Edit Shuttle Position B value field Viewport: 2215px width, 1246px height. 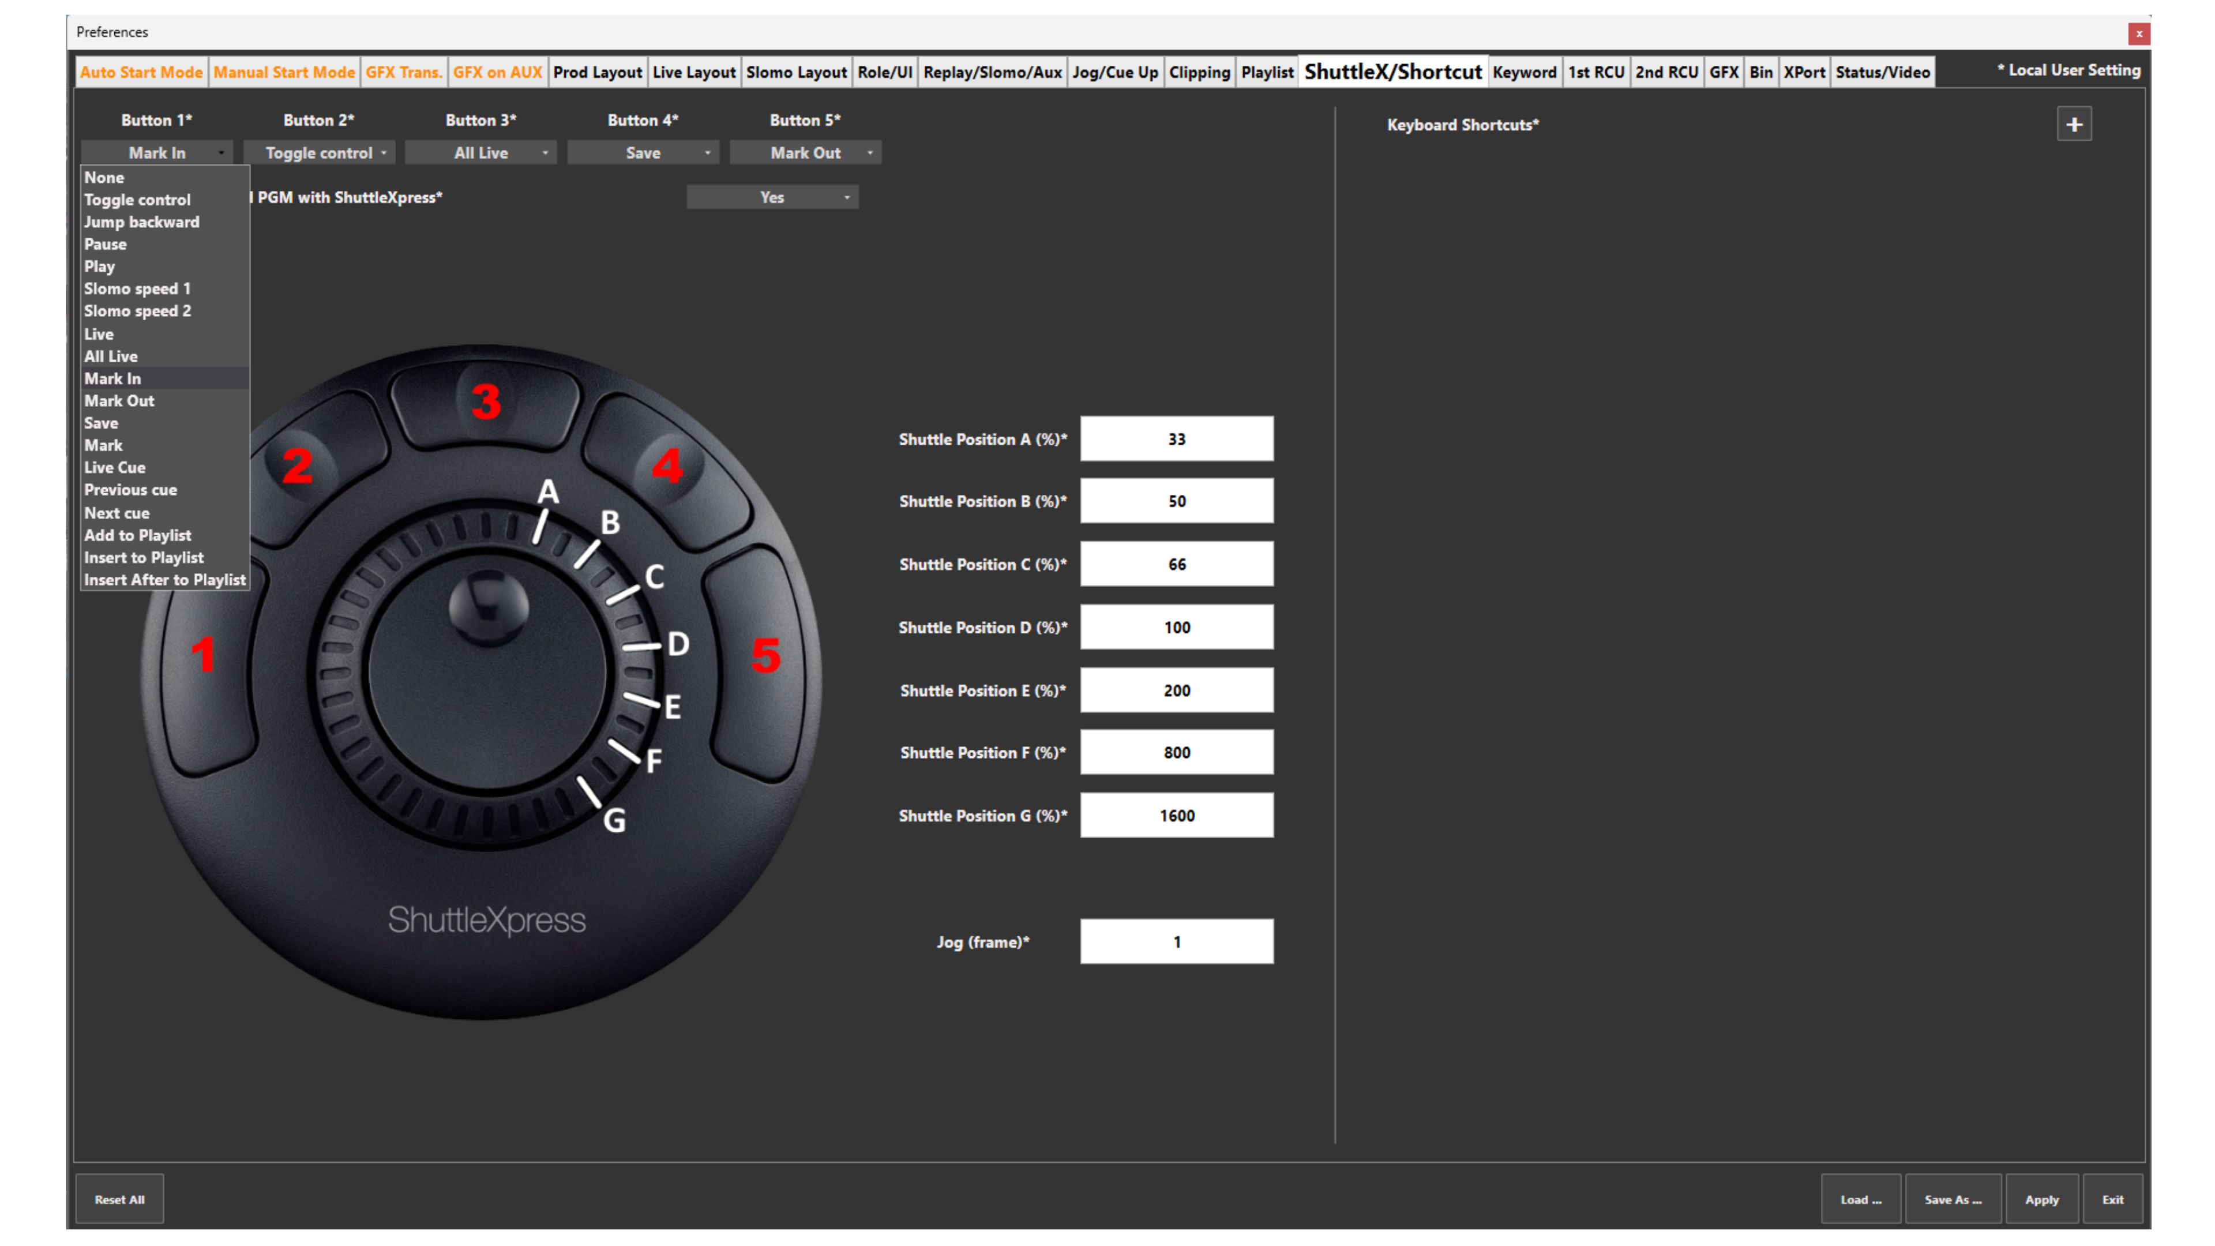click(1176, 501)
